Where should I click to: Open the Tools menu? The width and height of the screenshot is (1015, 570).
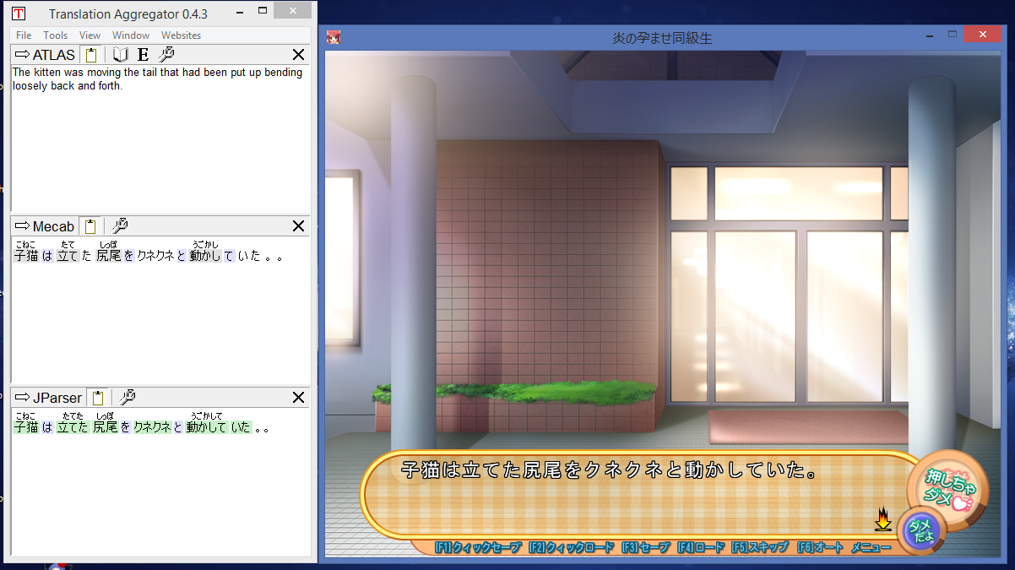click(x=56, y=35)
